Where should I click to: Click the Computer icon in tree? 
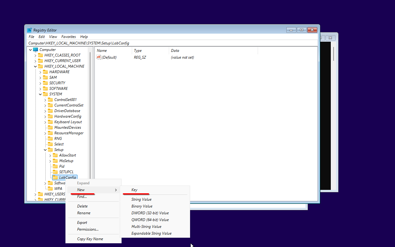[x=35, y=49]
